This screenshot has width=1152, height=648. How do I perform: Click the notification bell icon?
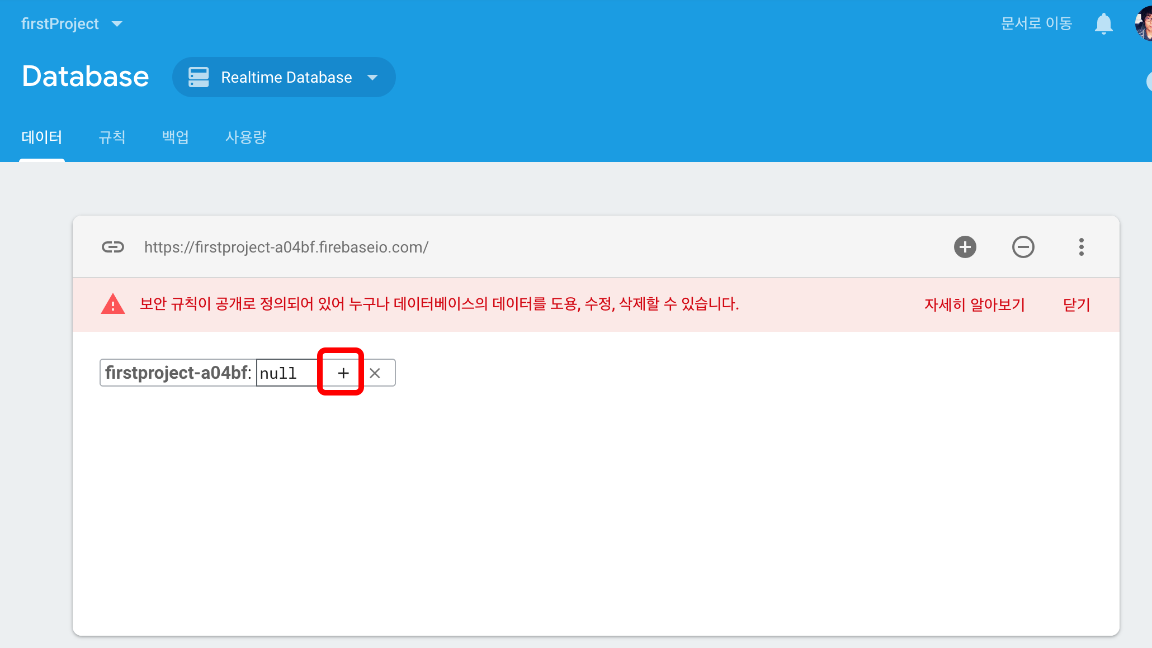(1103, 24)
